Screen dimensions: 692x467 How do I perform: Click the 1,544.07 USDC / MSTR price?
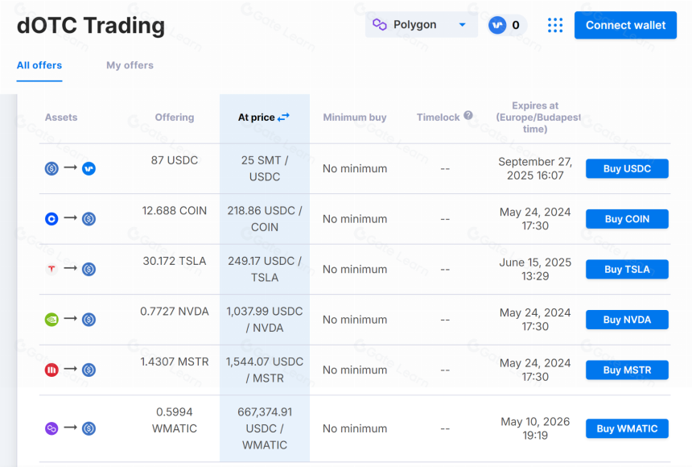pyautogui.click(x=265, y=370)
